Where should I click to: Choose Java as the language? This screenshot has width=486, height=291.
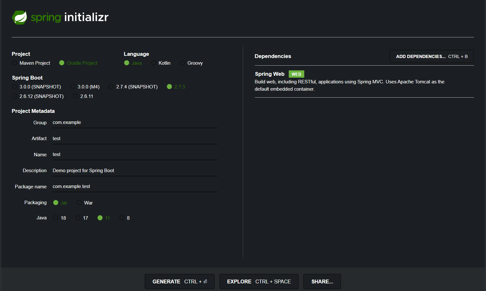[127, 63]
